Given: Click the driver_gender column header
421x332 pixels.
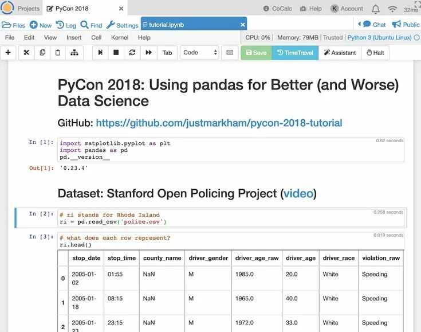Looking at the screenshot, I should [208, 258].
